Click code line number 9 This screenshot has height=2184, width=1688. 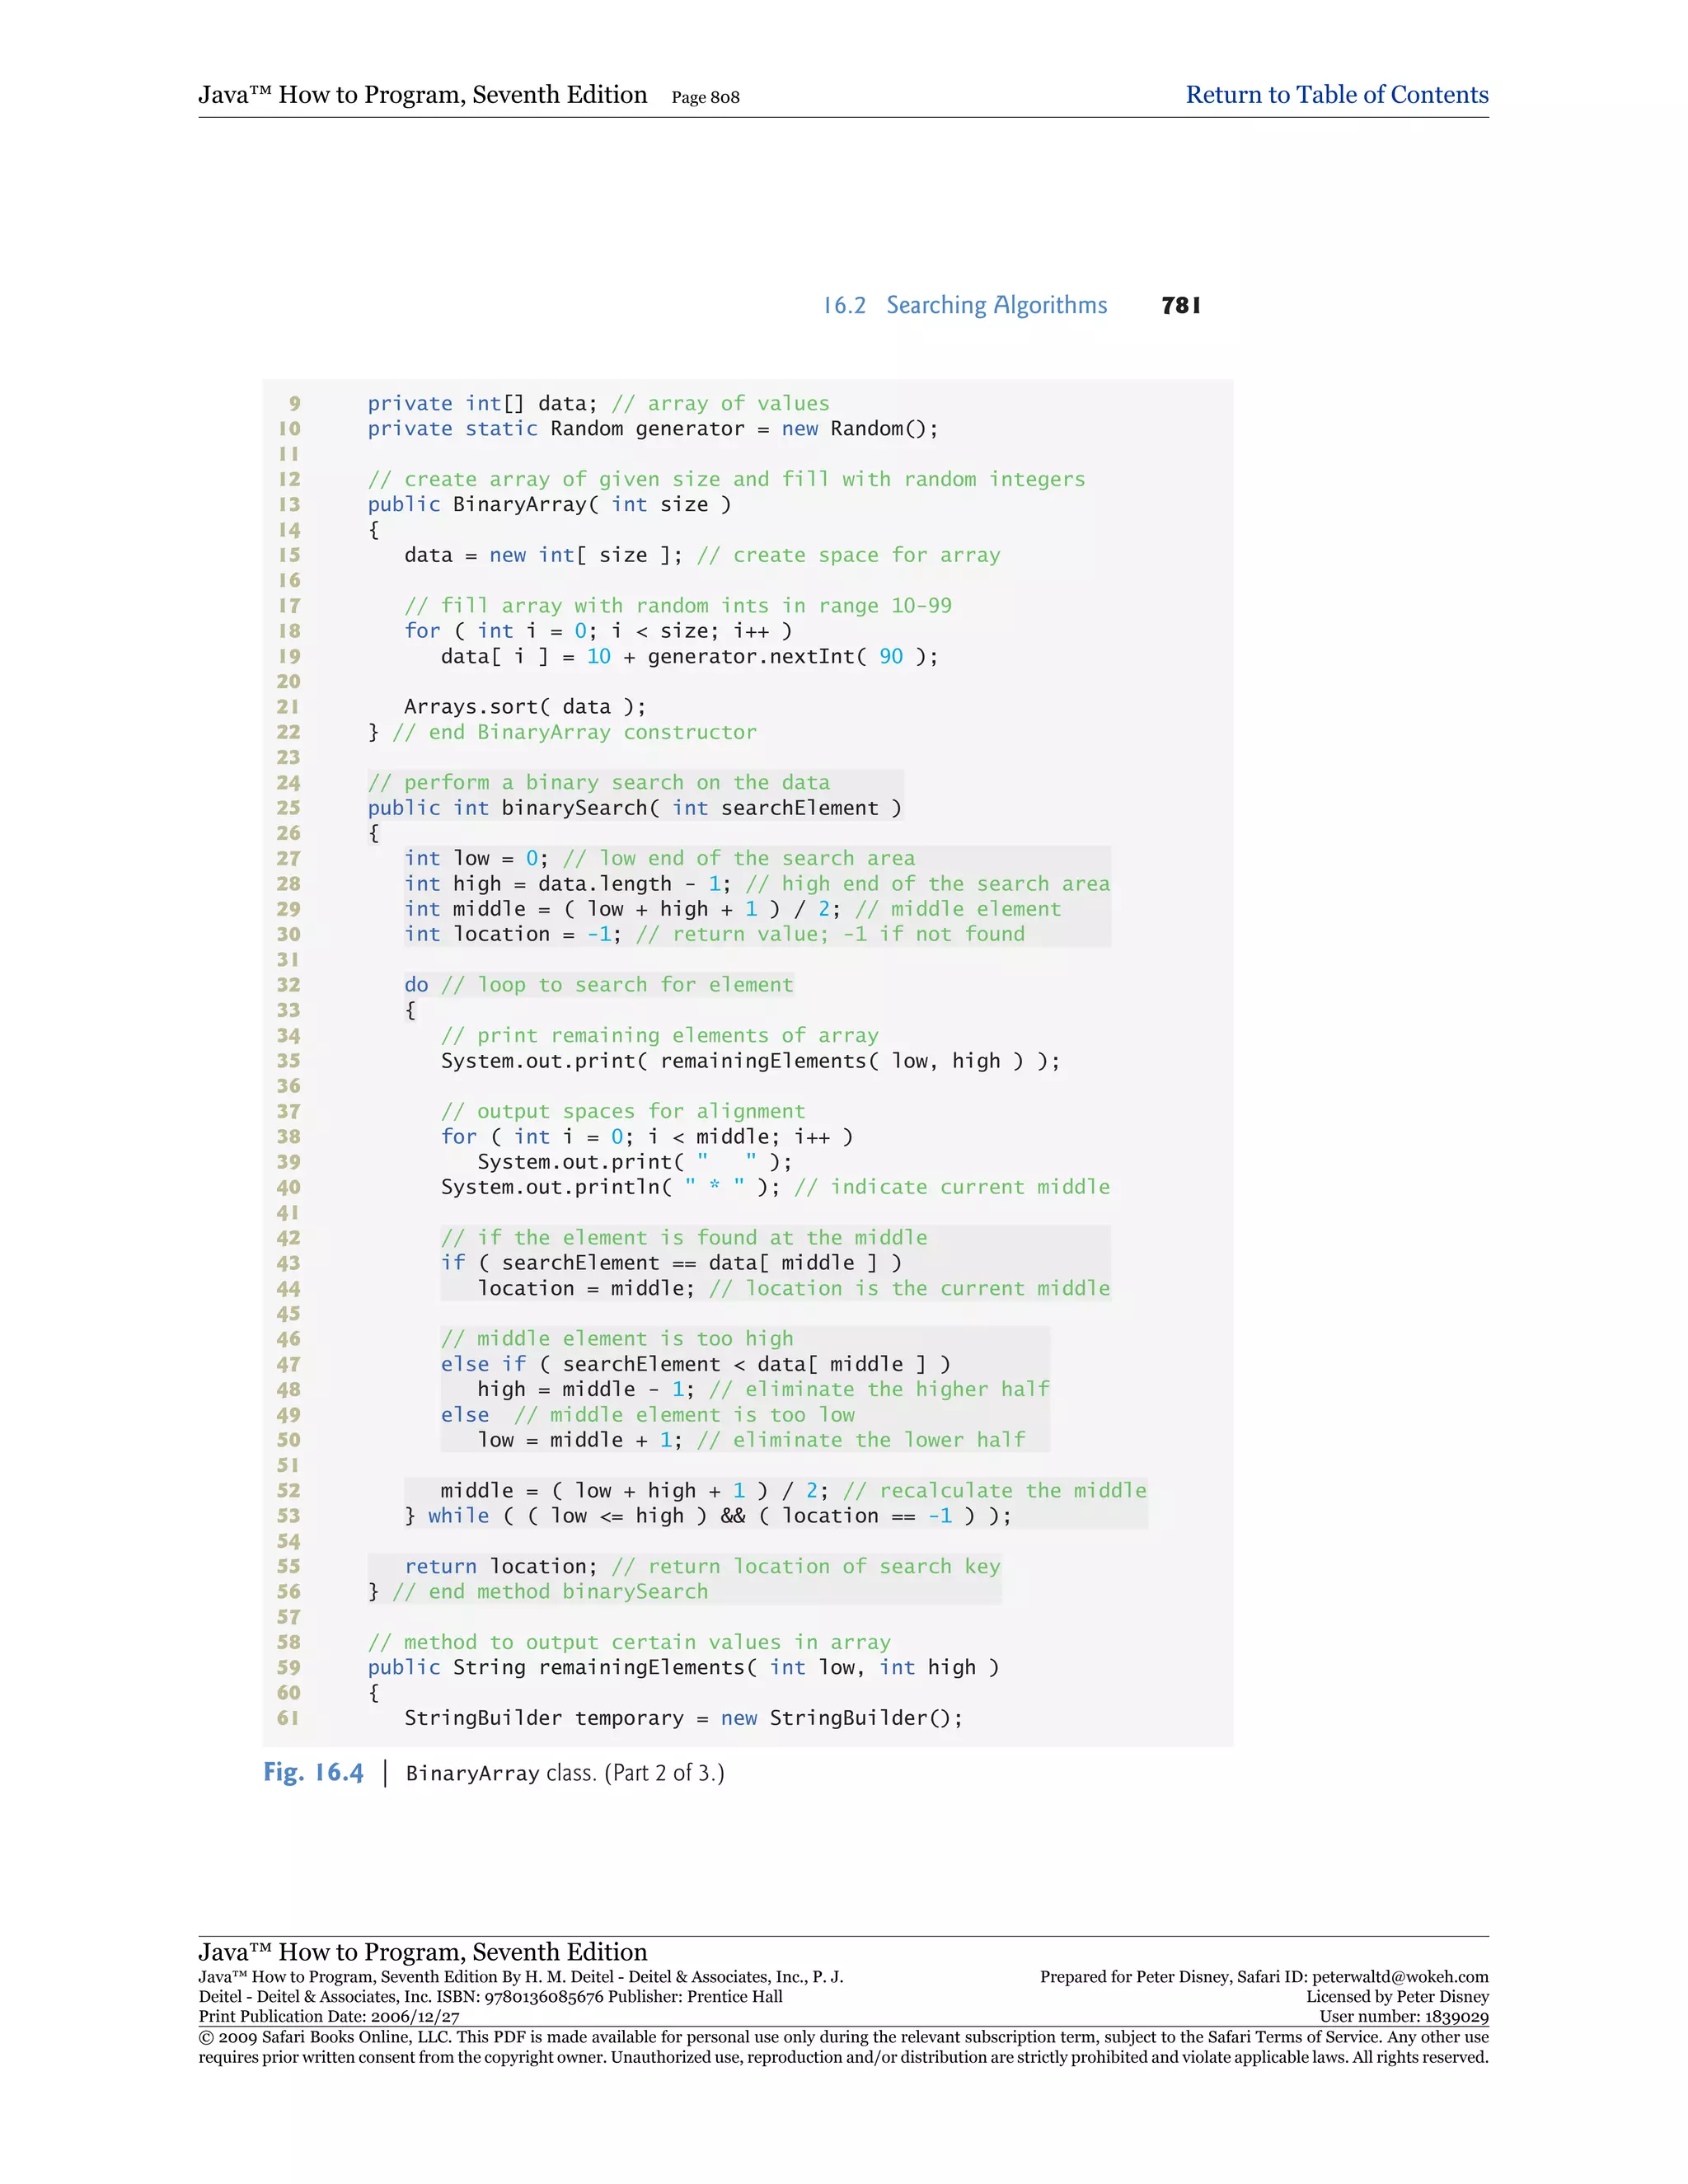pyautogui.click(x=294, y=403)
